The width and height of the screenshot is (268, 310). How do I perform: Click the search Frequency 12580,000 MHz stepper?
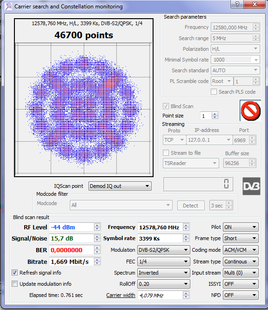point(256,27)
